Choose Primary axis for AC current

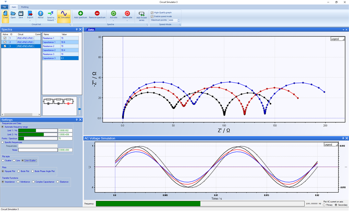coord(324,205)
